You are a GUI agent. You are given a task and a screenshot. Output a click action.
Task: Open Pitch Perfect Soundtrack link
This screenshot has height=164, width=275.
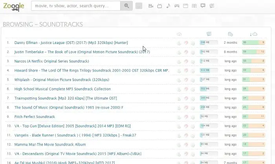[35, 117]
